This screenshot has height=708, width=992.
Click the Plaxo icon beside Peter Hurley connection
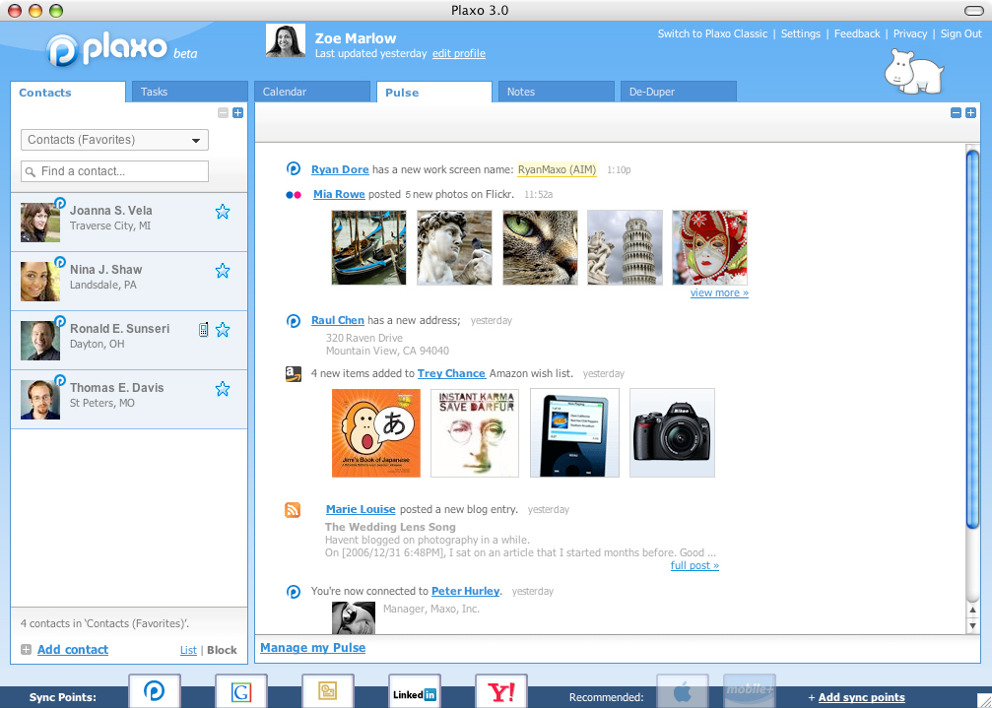tap(293, 591)
